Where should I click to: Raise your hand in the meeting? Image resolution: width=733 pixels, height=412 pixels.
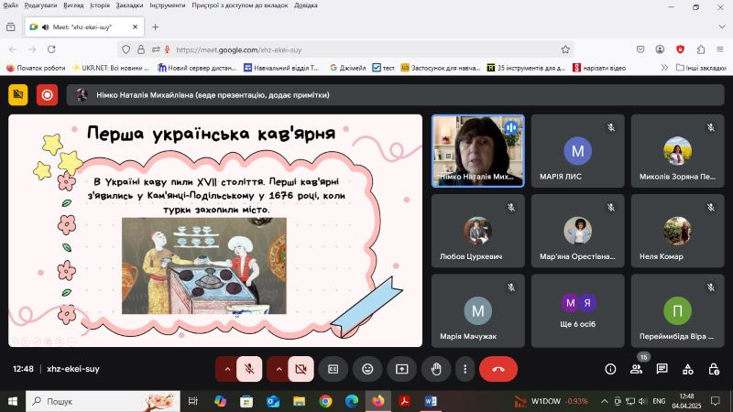[436, 369]
